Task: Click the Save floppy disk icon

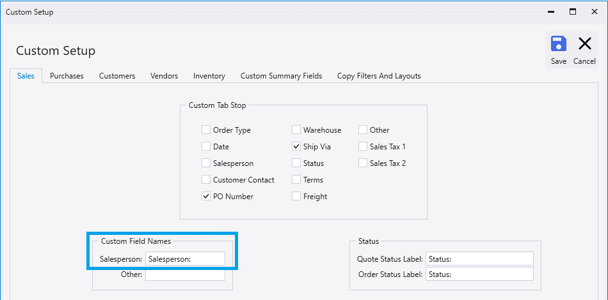Action: tap(558, 43)
